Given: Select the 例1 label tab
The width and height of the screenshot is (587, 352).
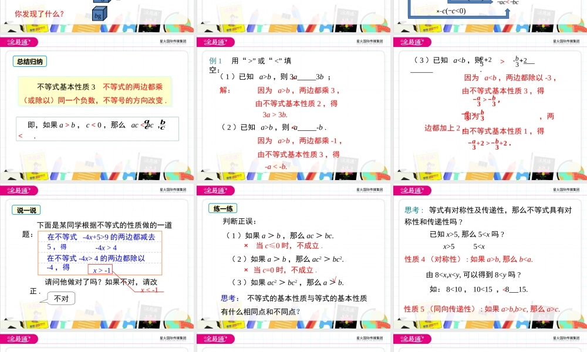Looking at the screenshot, I should click(x=215, y=61).
